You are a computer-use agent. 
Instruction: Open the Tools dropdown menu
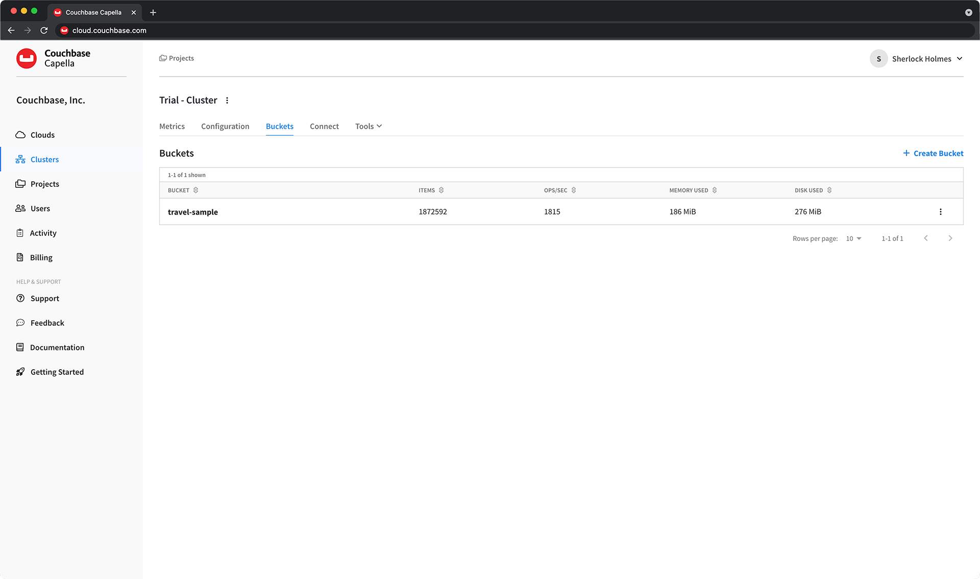point(368,126)
